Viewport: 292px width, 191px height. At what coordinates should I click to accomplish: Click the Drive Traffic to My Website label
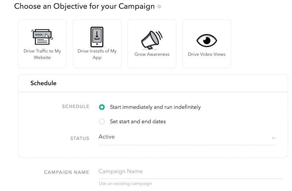point(42,54)
